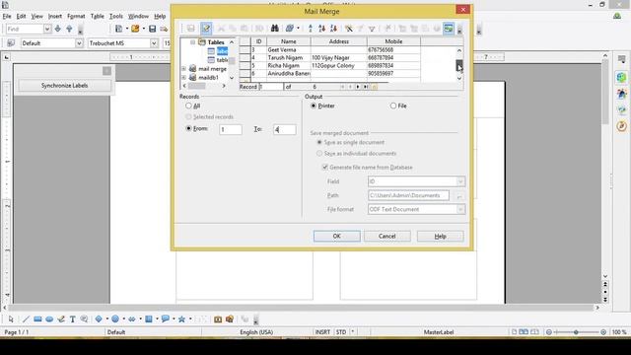Click the From record number field
The image size is (631, 355).
click(x=231, y=129)
